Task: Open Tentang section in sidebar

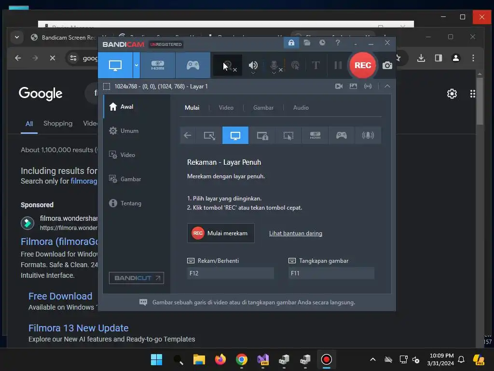Action: (137, 203)
